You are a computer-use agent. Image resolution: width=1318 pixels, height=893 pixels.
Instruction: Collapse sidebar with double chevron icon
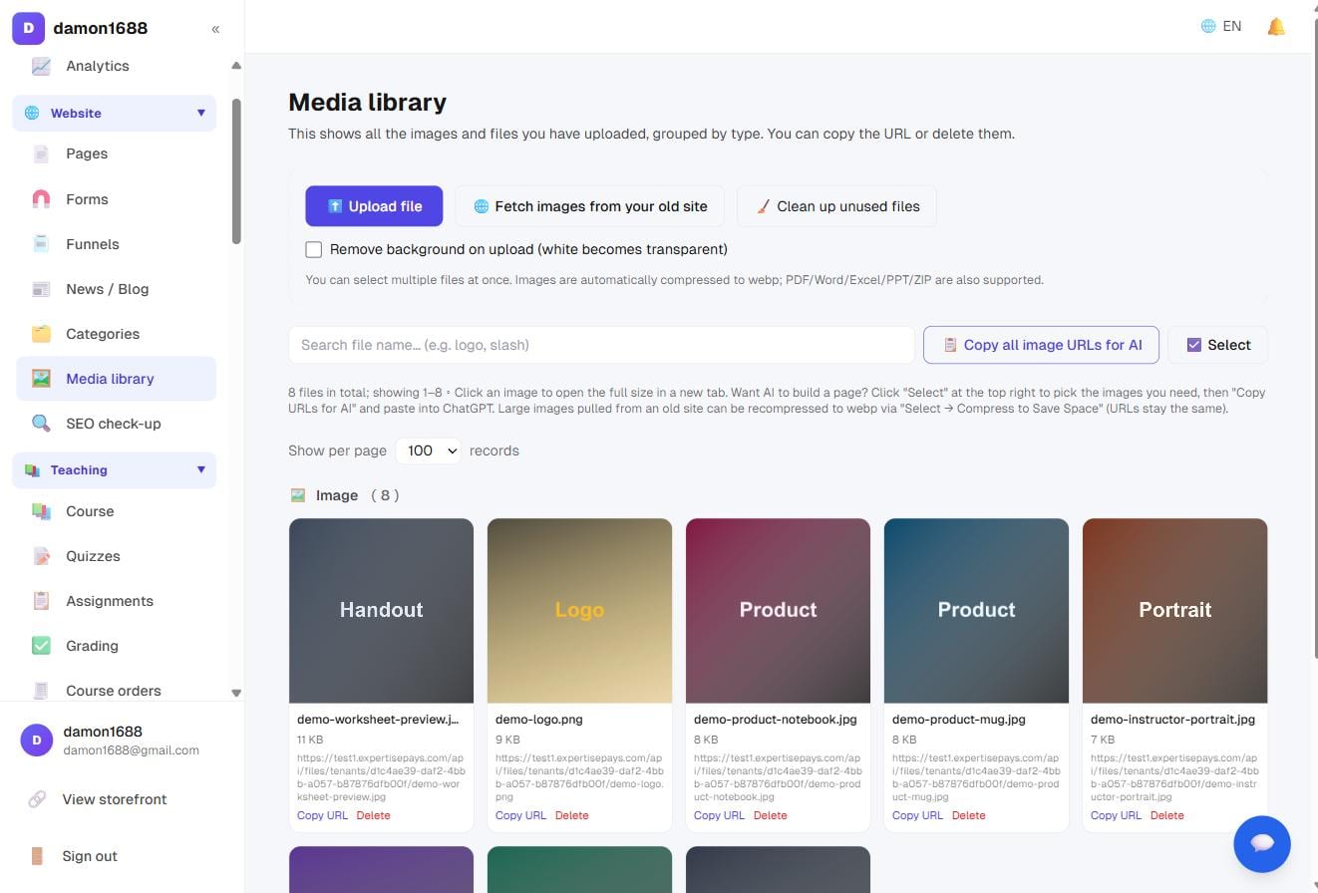pyautogui.click(x=215, y=29)
